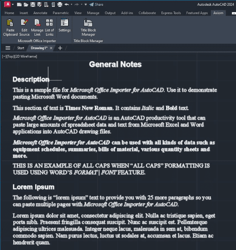This screenshot has height=250, width=236.
Task: Close the Drawing1* tab
Action: pos(51,48)
